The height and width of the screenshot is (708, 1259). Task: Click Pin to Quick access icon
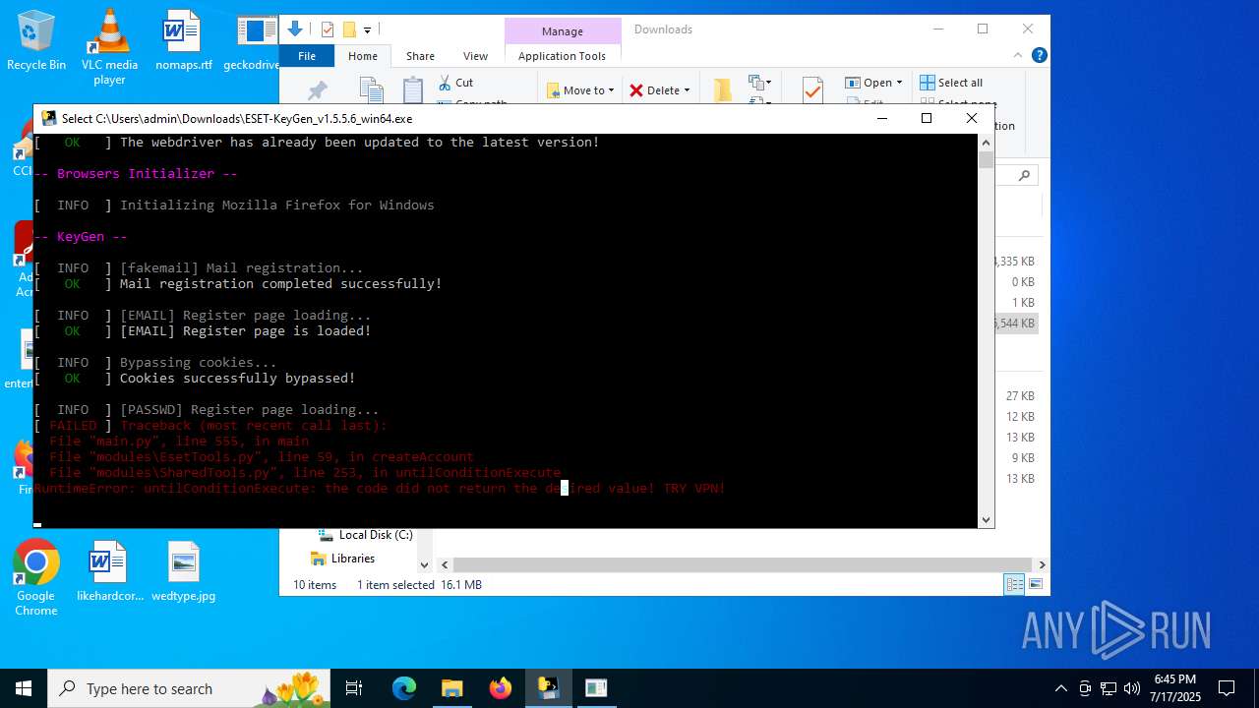[x=318, y=90]
